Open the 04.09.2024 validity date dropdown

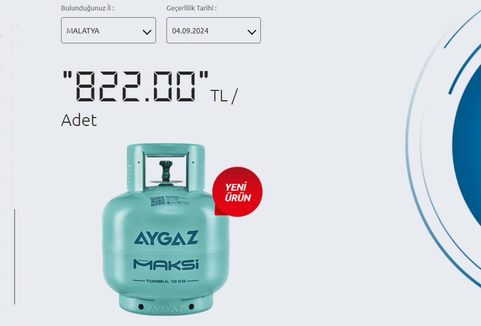point(213,30)
